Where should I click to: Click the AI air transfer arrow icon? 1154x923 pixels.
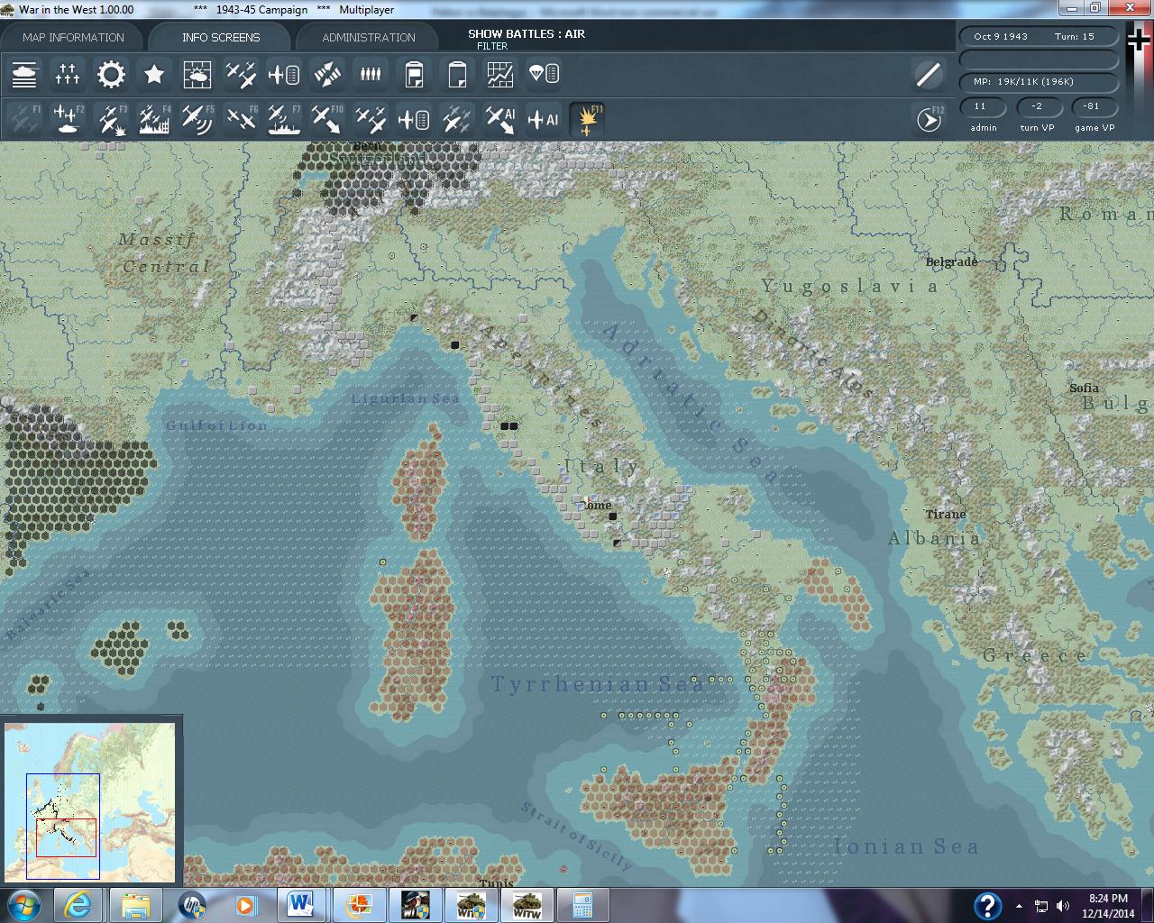tap(500, 119)
